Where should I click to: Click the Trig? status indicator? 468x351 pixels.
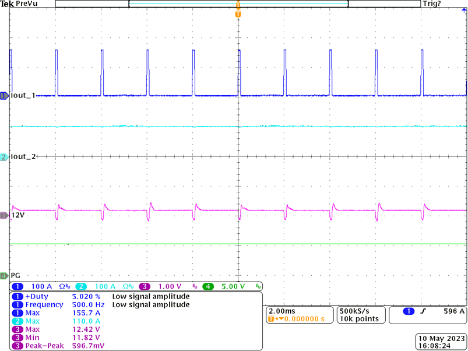[x=431, y=3]
